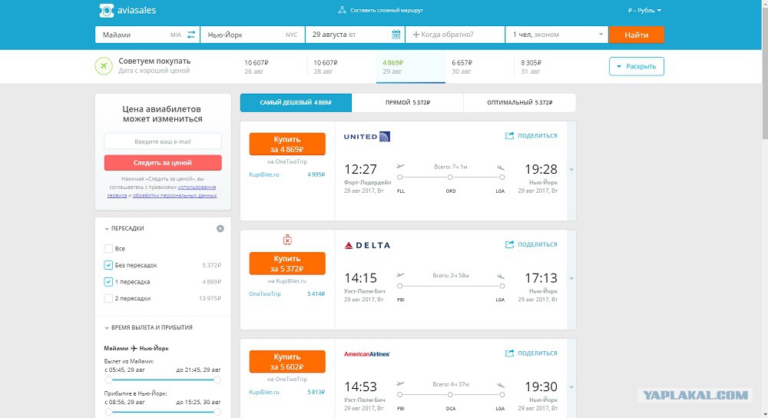The height and width of the screenshot is (418, 768).
Task: Click plane icon between Майами and Нью-Йорк
Action: click(134, 348)
